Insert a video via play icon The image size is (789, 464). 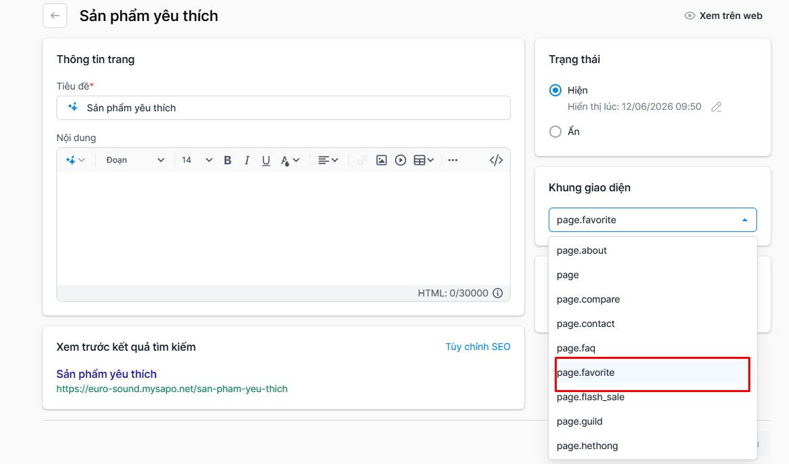(x=401, y=160)
